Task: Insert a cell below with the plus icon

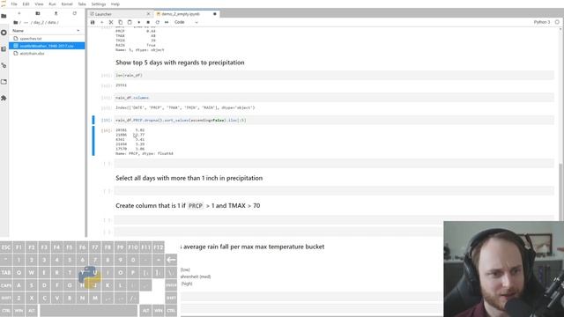Action: coord(102,22)
